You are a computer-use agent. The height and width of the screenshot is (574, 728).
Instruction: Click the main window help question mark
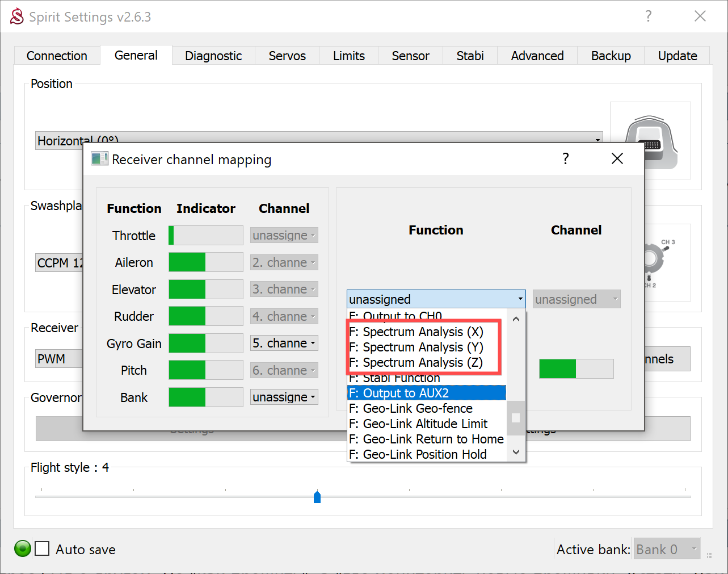(648, 16)
